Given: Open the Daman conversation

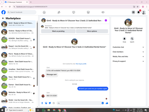Looking at the screenshot, I should [18, 86].
